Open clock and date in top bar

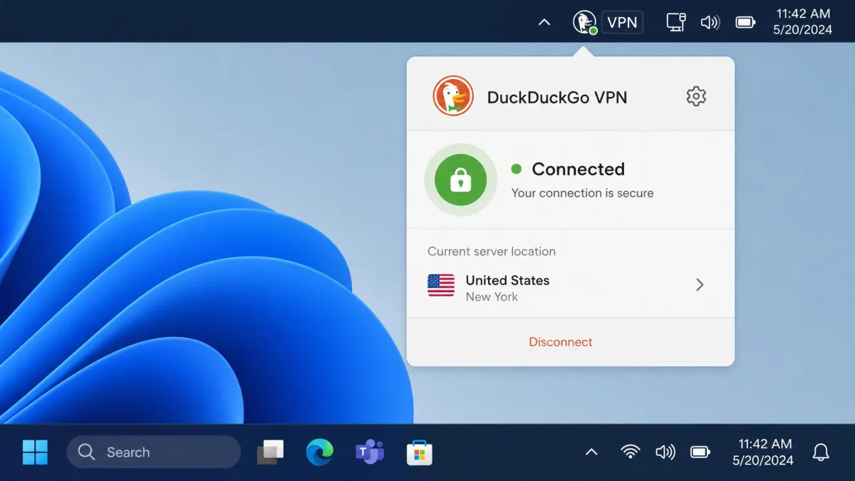tap(803, 22)
